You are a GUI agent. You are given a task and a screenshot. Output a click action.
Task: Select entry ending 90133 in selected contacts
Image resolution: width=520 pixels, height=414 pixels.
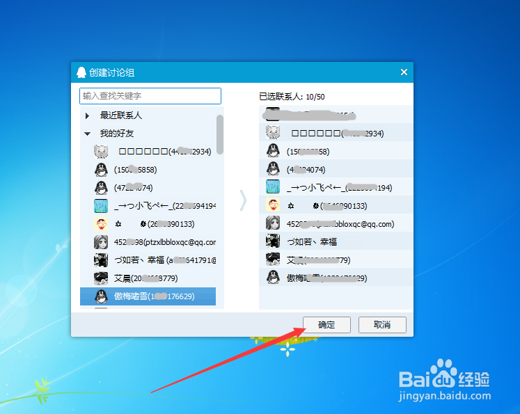336,205
